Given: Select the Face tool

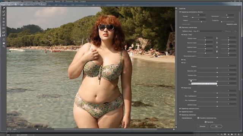Looking at the screenshot, I should tap(4, 39).
